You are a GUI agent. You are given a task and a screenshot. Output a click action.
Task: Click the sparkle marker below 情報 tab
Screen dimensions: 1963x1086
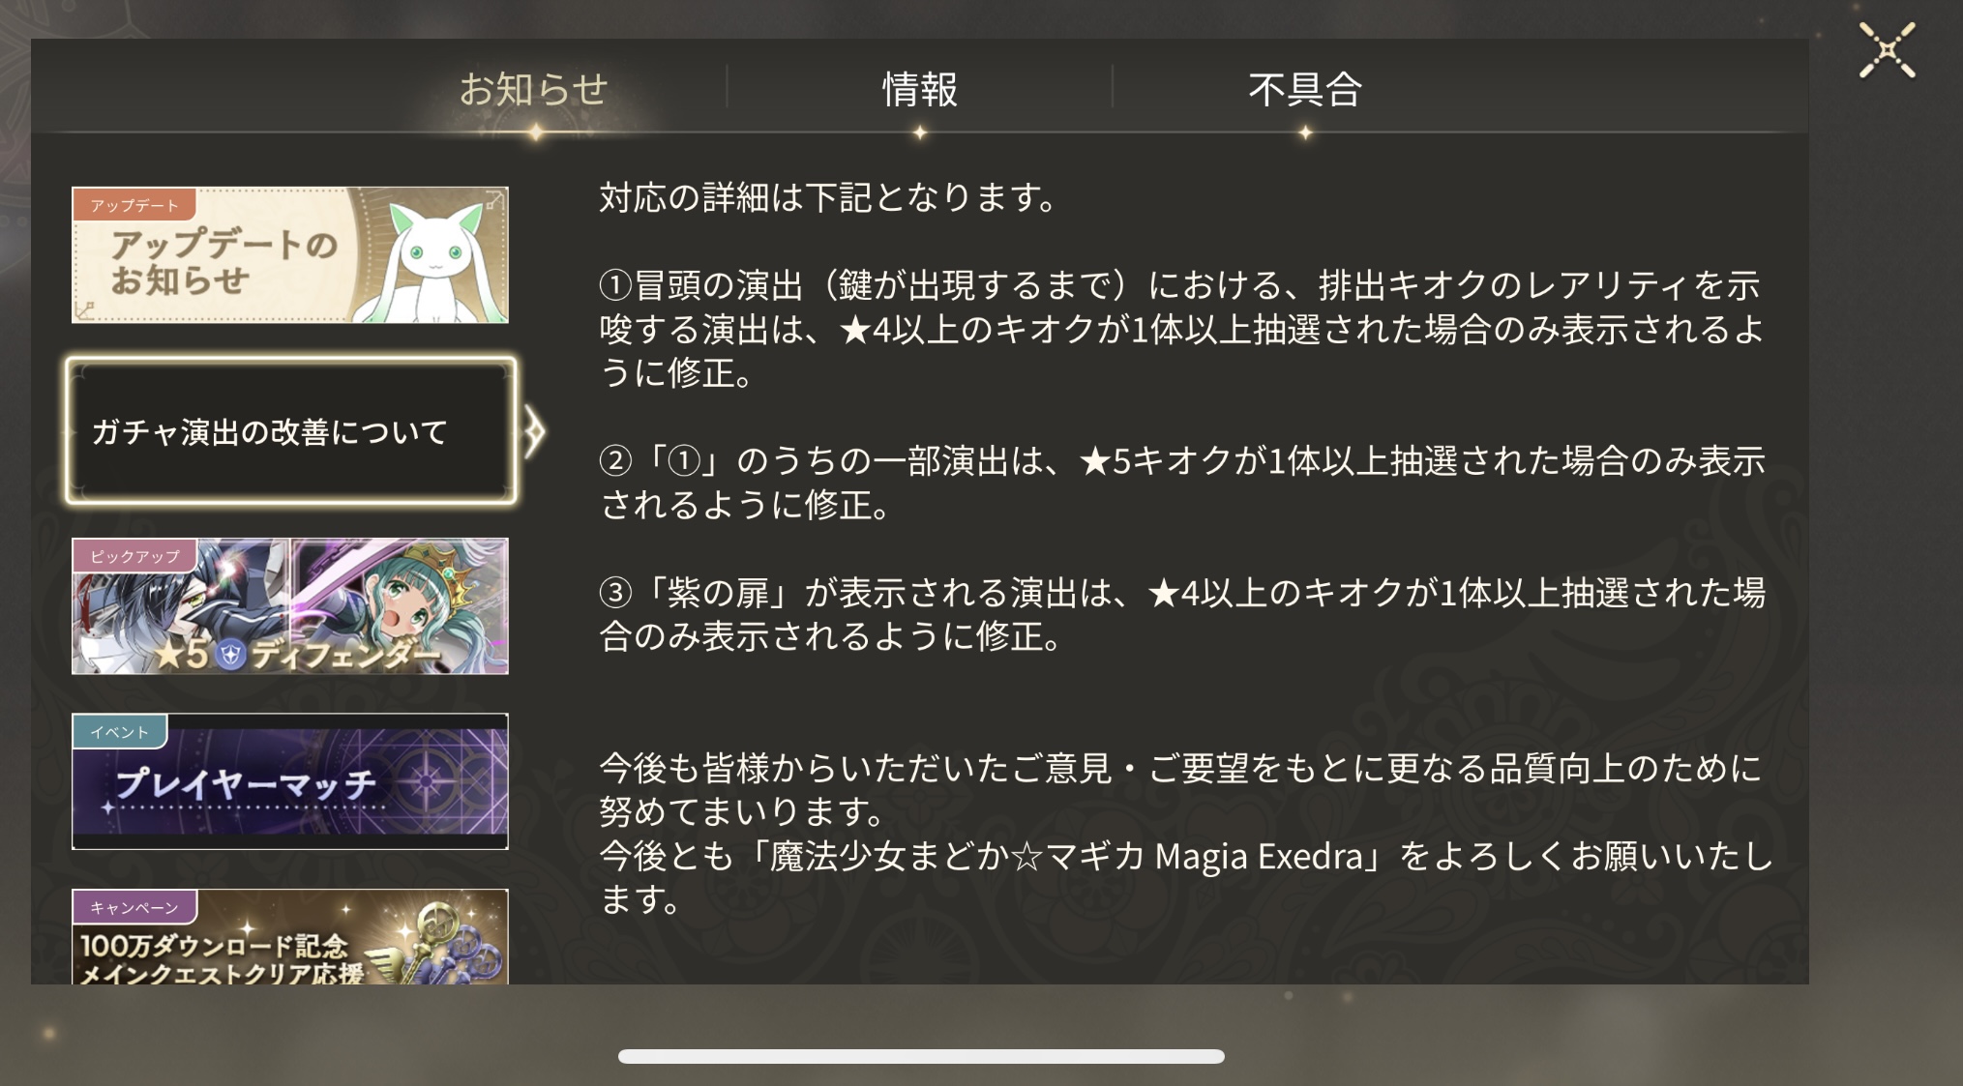(919, 132)
